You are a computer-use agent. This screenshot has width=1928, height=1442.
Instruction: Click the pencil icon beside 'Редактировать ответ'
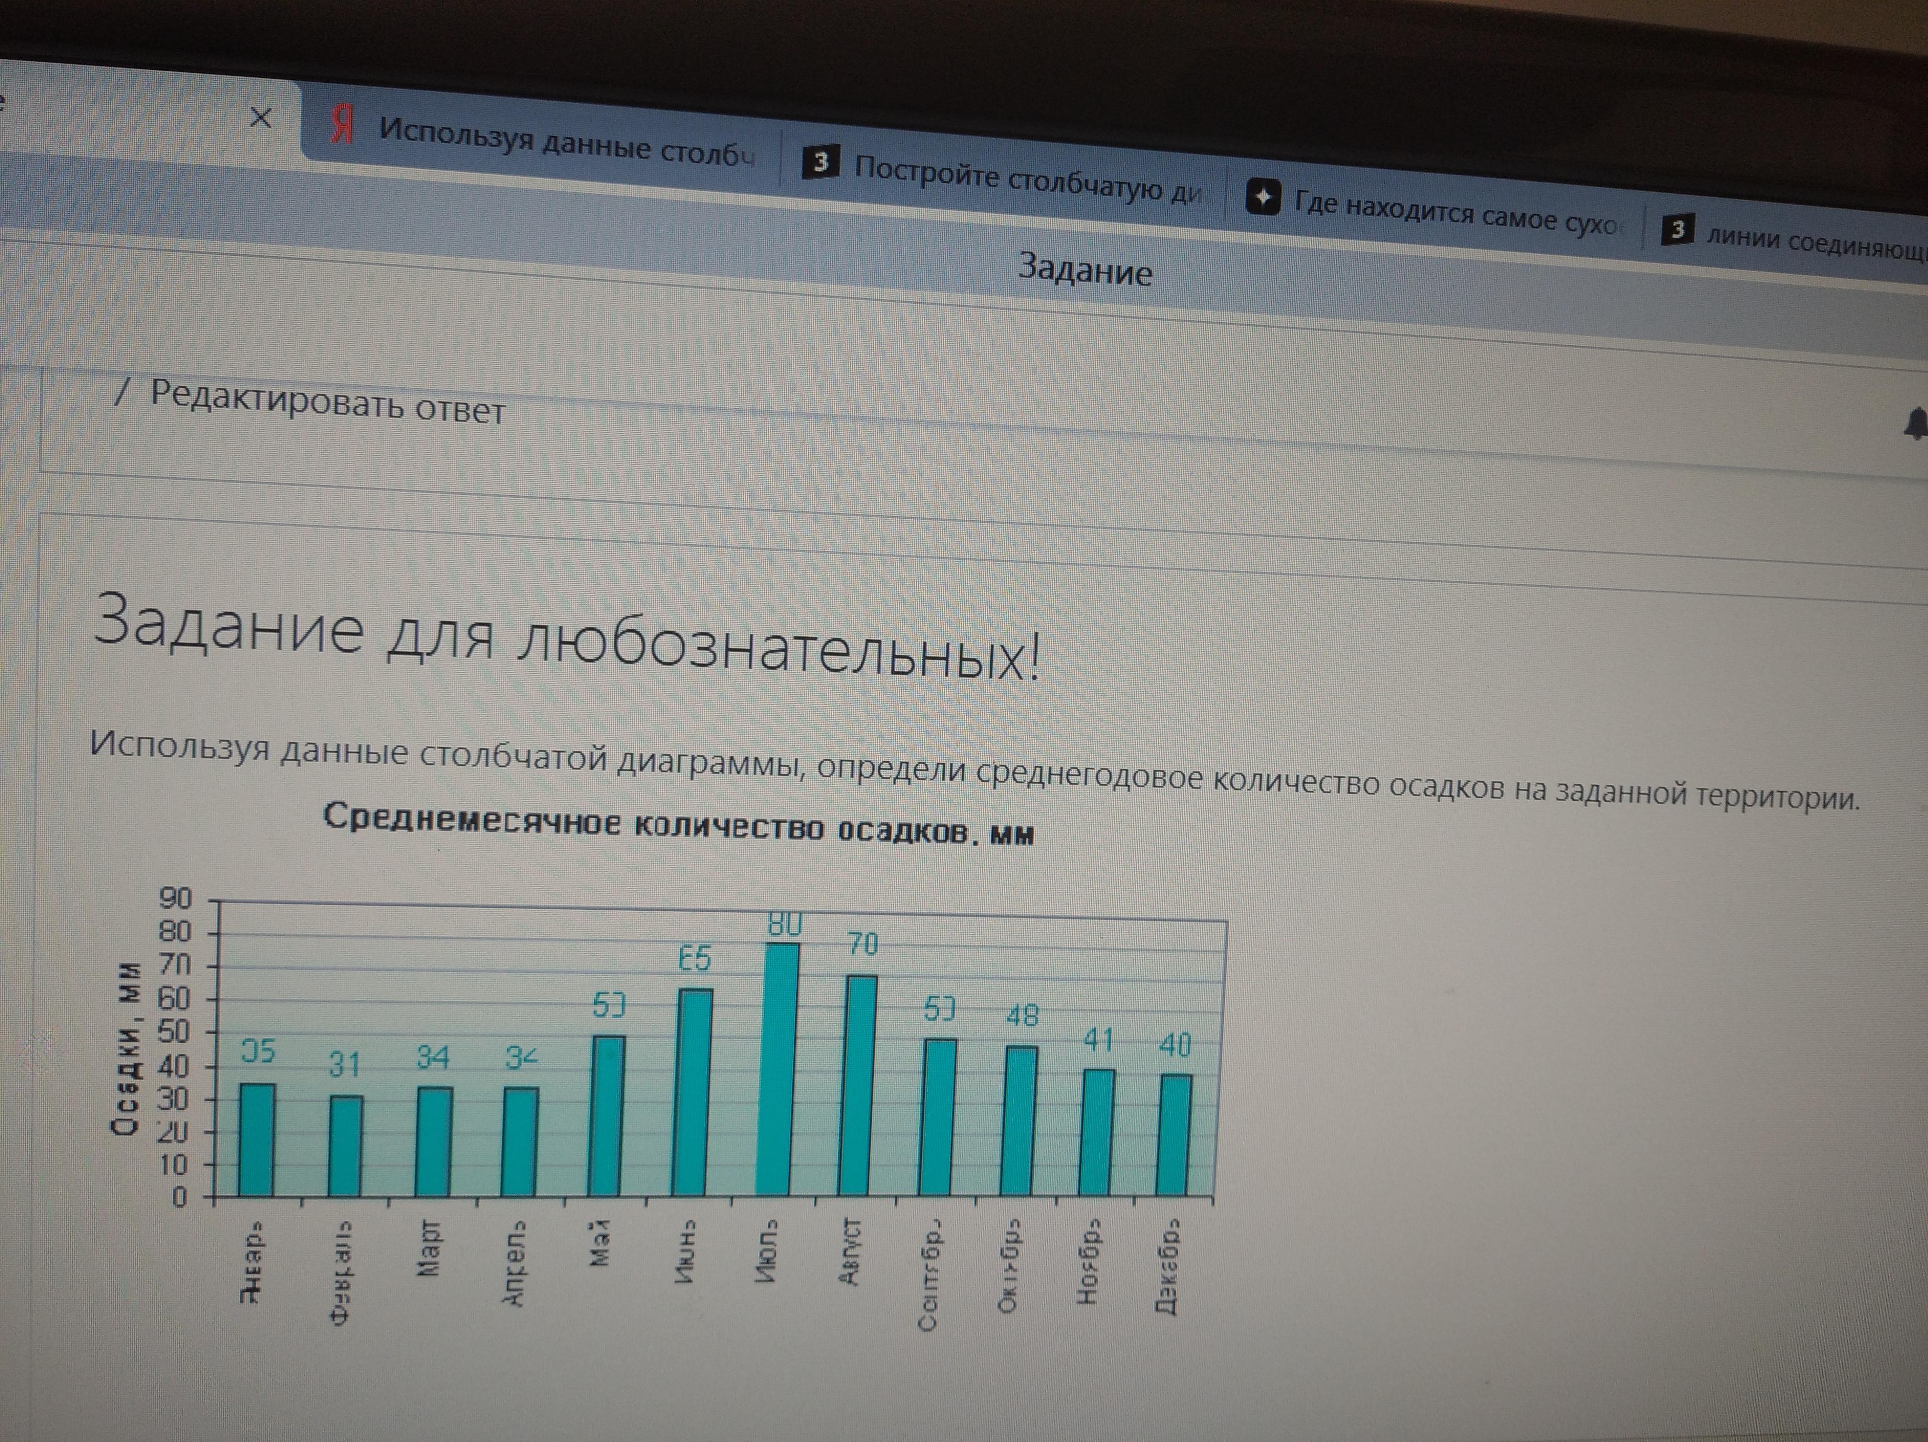click(122, 392)
